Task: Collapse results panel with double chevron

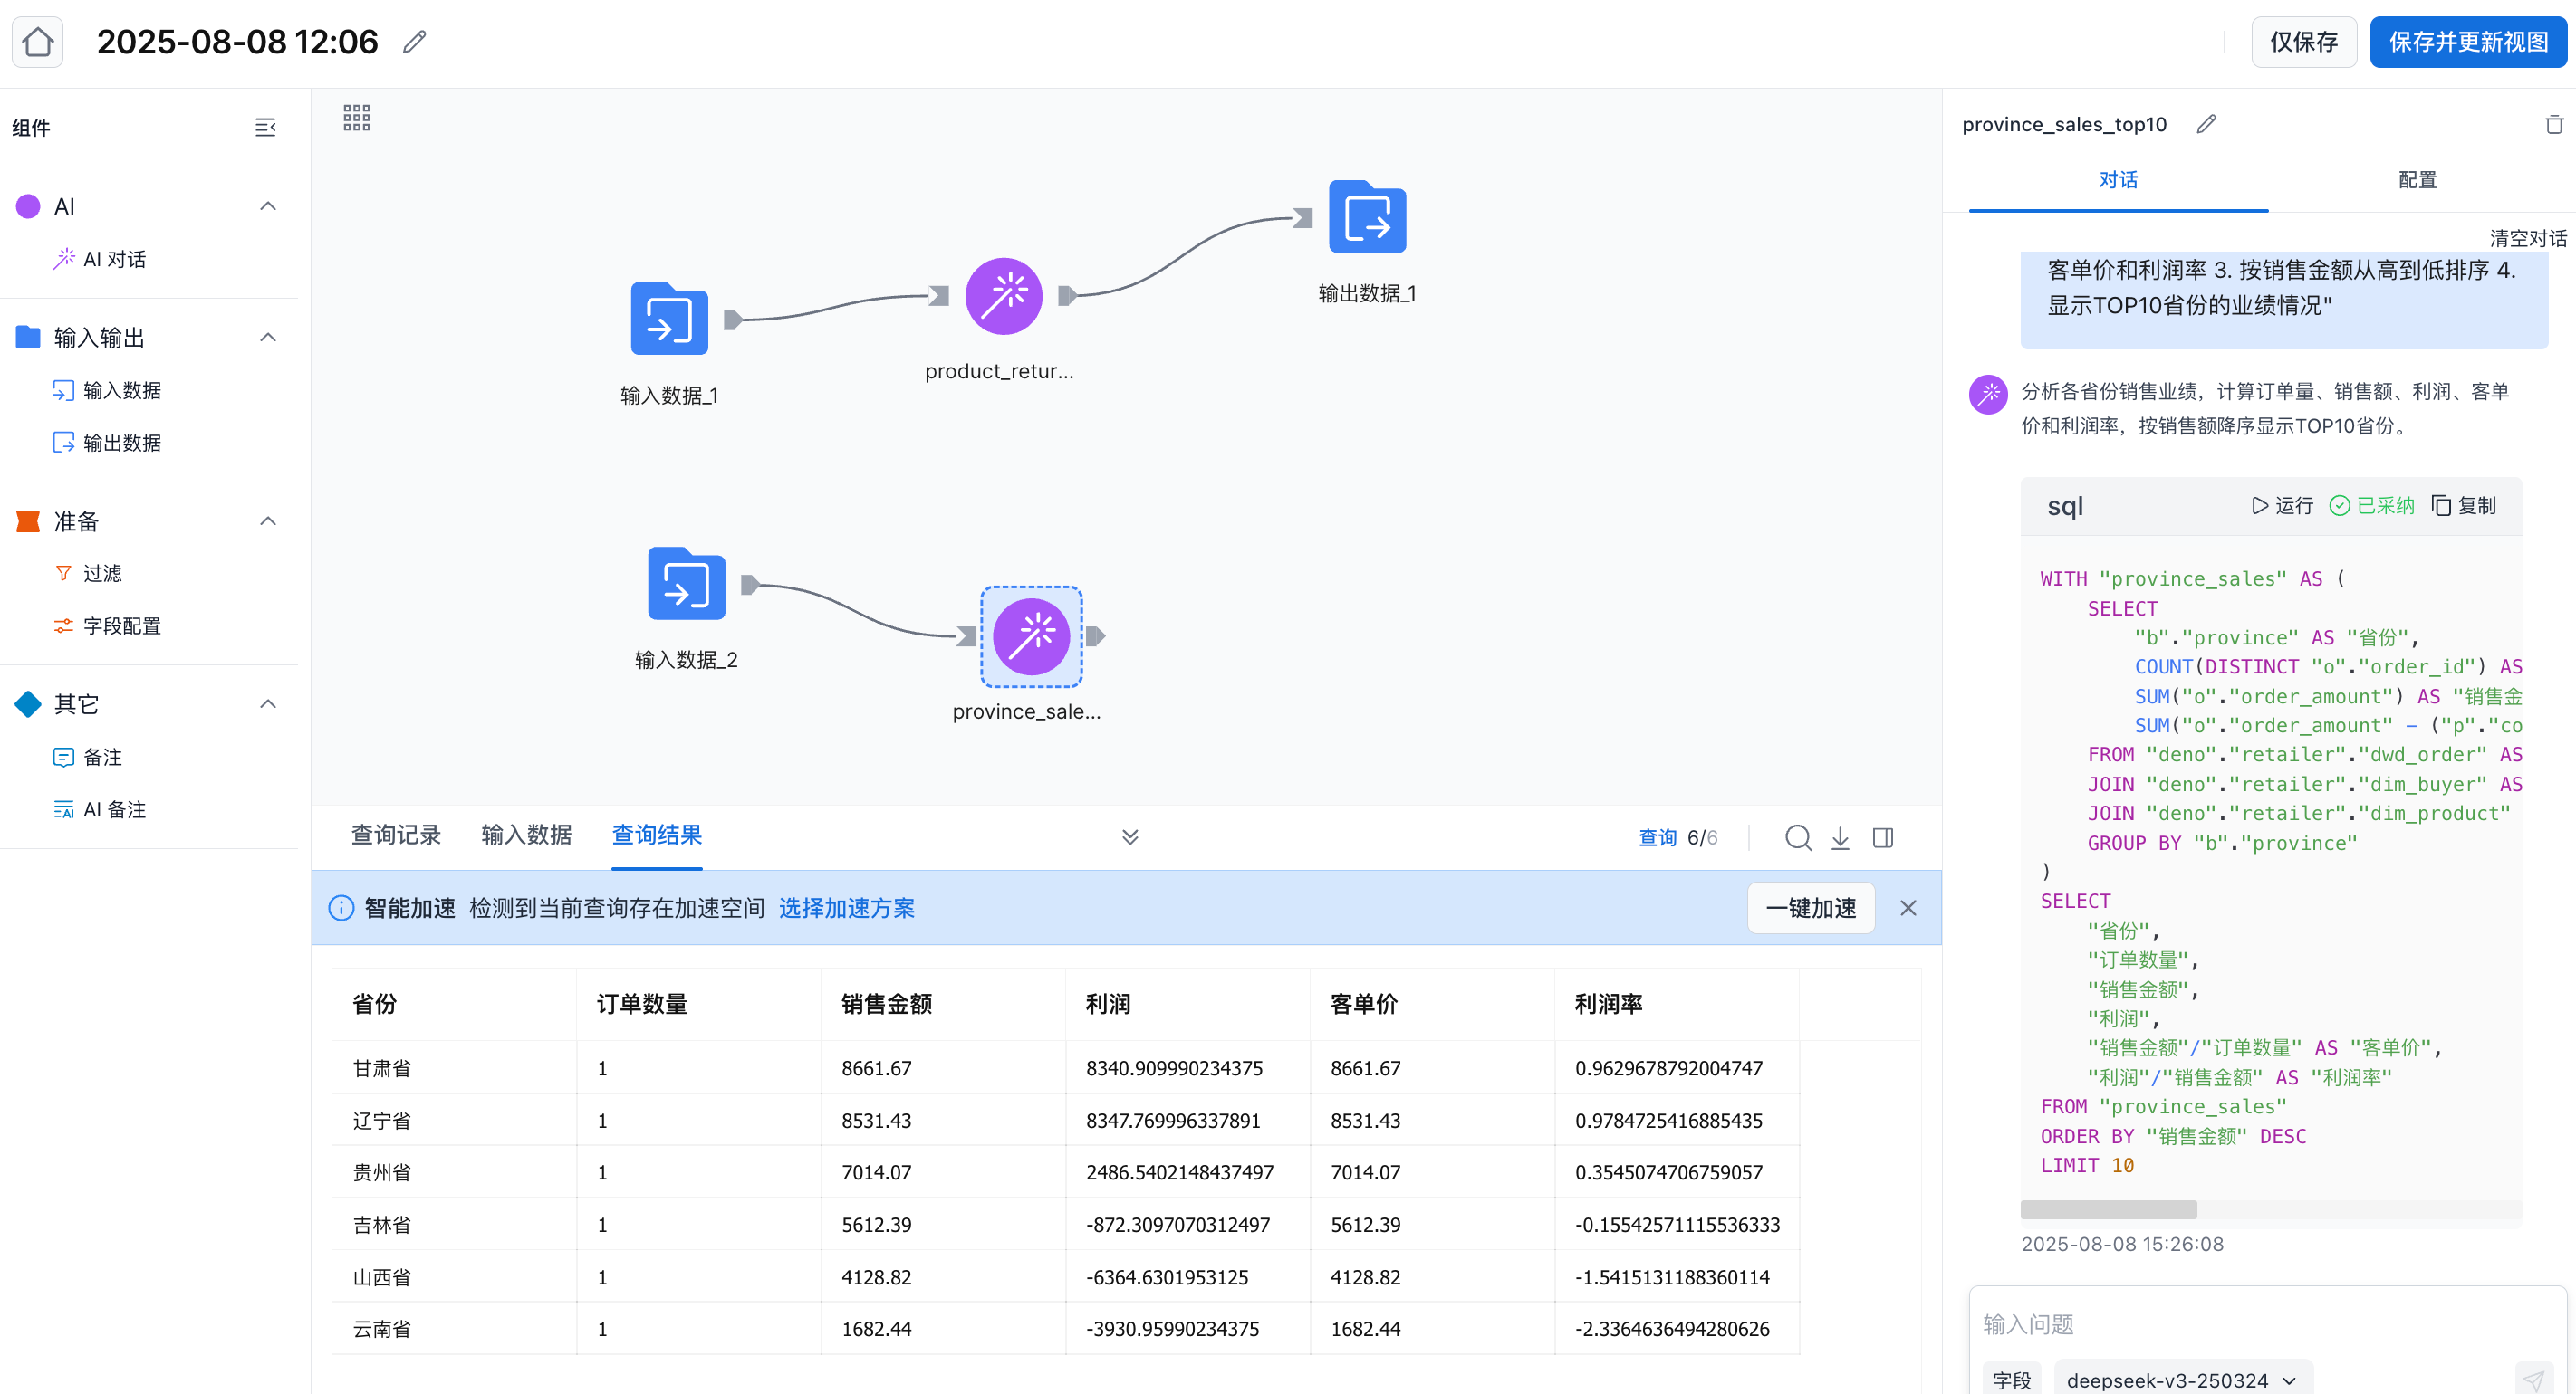Action: pos(1130,837)
